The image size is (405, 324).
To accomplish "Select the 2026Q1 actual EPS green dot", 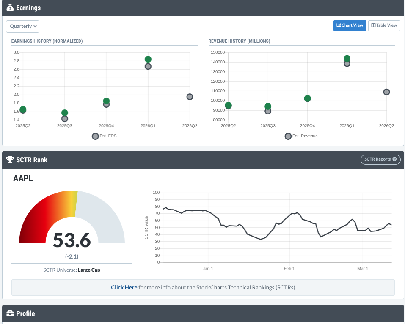I will (148, 59).
